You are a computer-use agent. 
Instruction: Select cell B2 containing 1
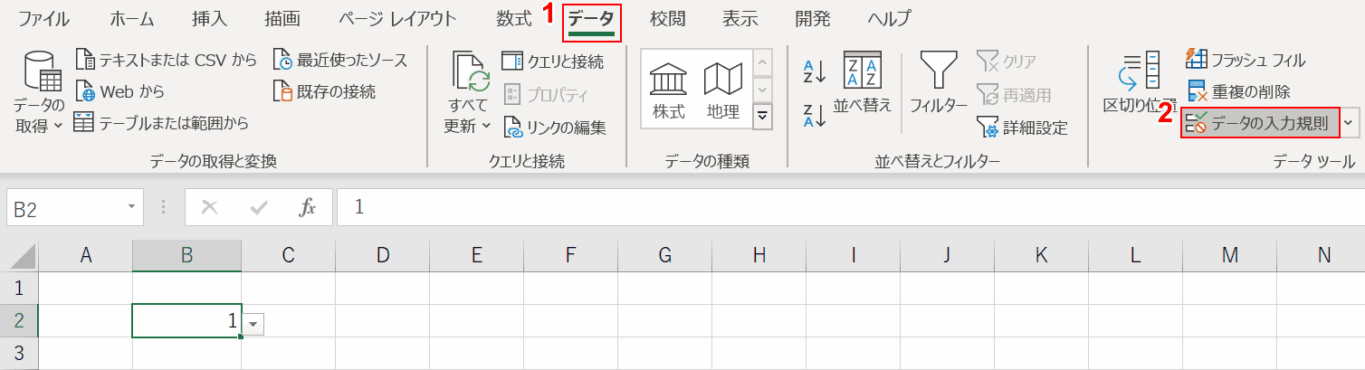tap(186, 321)
